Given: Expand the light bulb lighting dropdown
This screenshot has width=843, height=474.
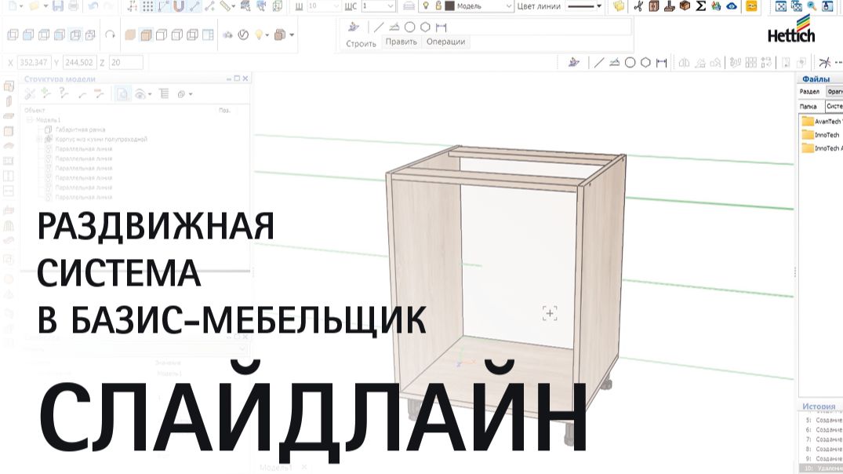Looking at the screenshot, I should pyautogui.click(x=267, y=35).
